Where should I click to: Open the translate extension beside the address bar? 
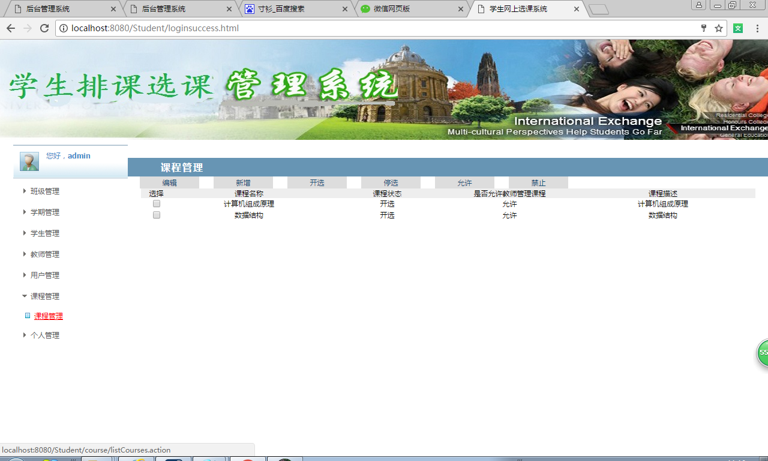[x=737, y=28]
